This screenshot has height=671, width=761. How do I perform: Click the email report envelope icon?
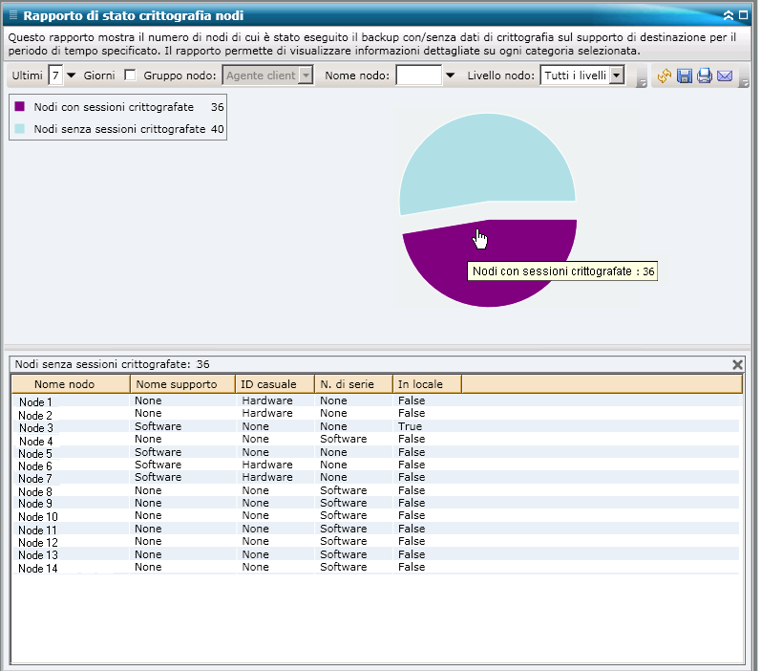[x=725, y=76]
